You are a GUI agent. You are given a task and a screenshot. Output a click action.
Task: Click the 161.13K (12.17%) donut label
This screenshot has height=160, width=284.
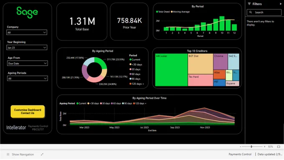(x=119, y=76)
